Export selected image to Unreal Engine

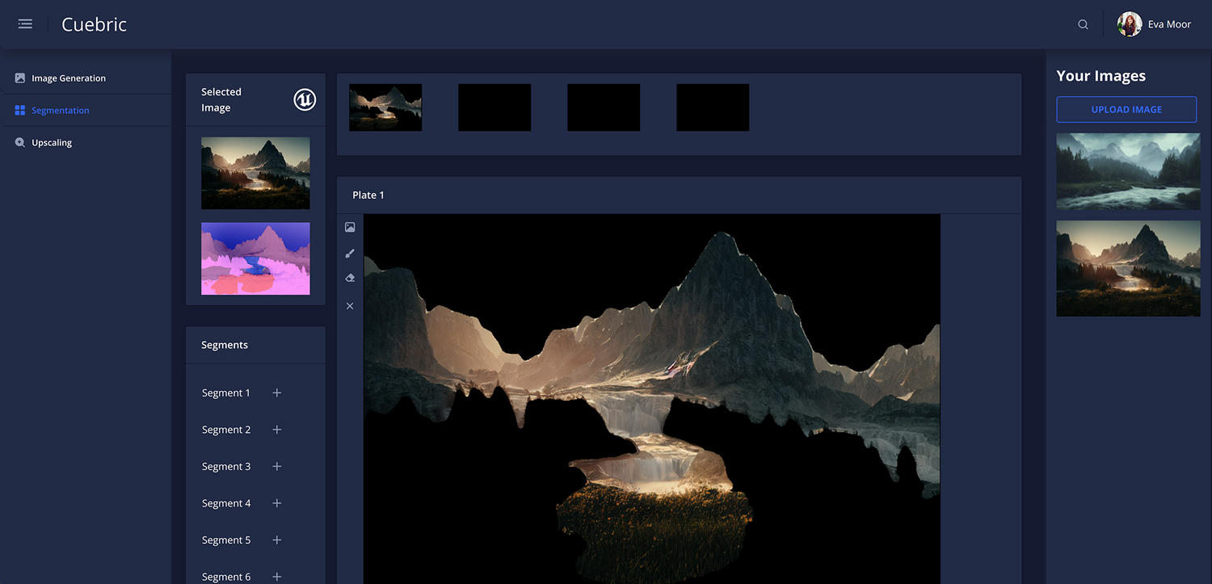point(305,99)
